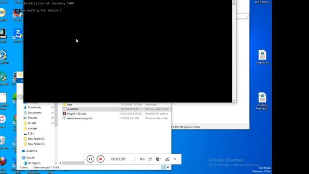
Task: Click the 10/28/2020 date cell for Magisk
Action: (x=130, y=114)
